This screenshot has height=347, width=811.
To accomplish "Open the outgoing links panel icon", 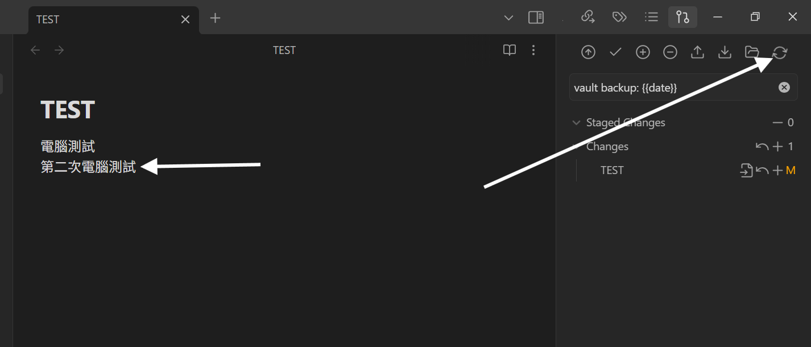I will pyautogui.click(x=587, y=17).
